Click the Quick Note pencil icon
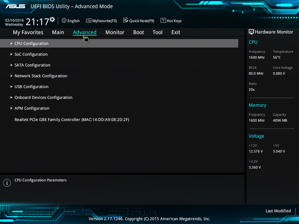This screenshot has height=224, width=299. 125,20
